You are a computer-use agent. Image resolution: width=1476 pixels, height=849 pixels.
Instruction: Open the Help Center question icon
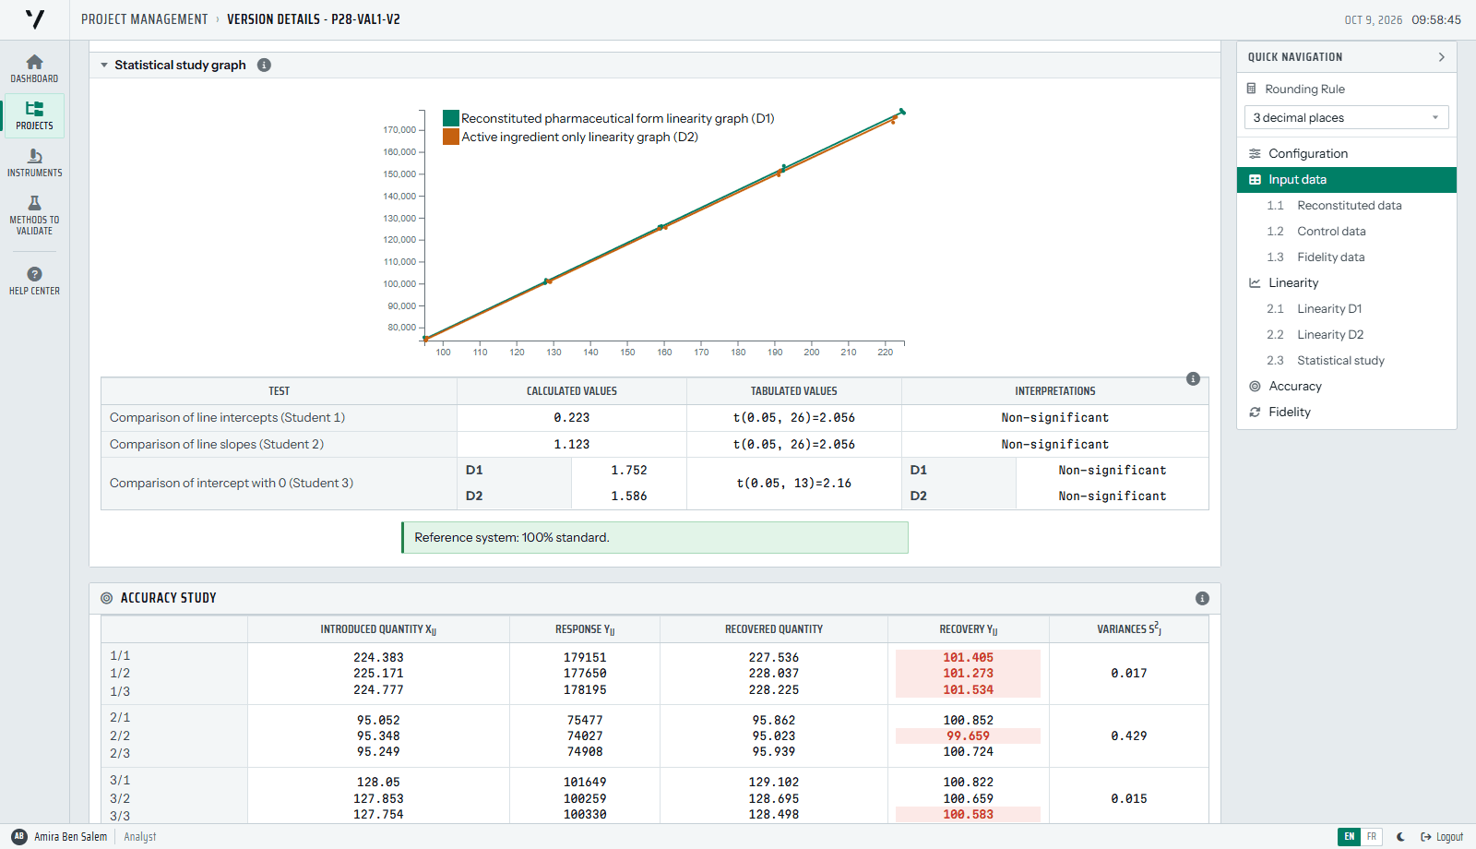[x=34, y=281]
